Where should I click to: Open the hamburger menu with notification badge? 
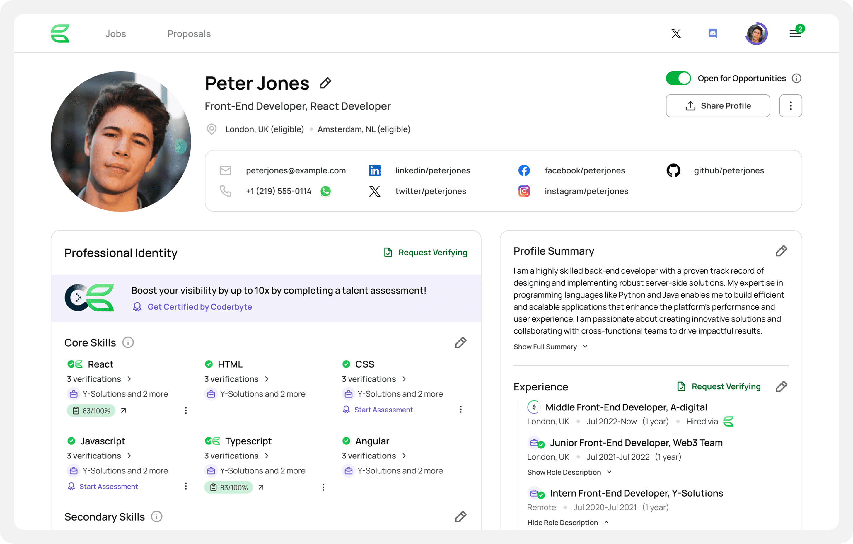(795, 34)
